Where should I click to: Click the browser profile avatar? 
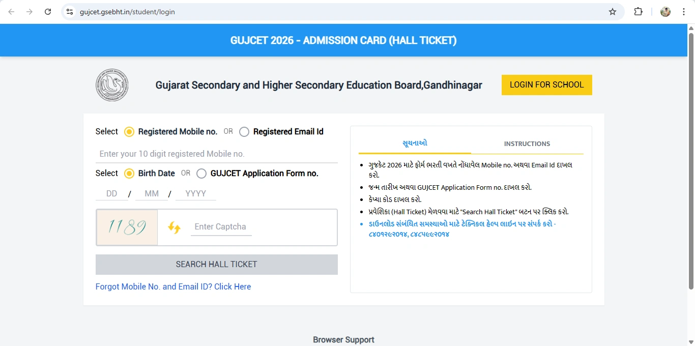click(x=665, y=11)
